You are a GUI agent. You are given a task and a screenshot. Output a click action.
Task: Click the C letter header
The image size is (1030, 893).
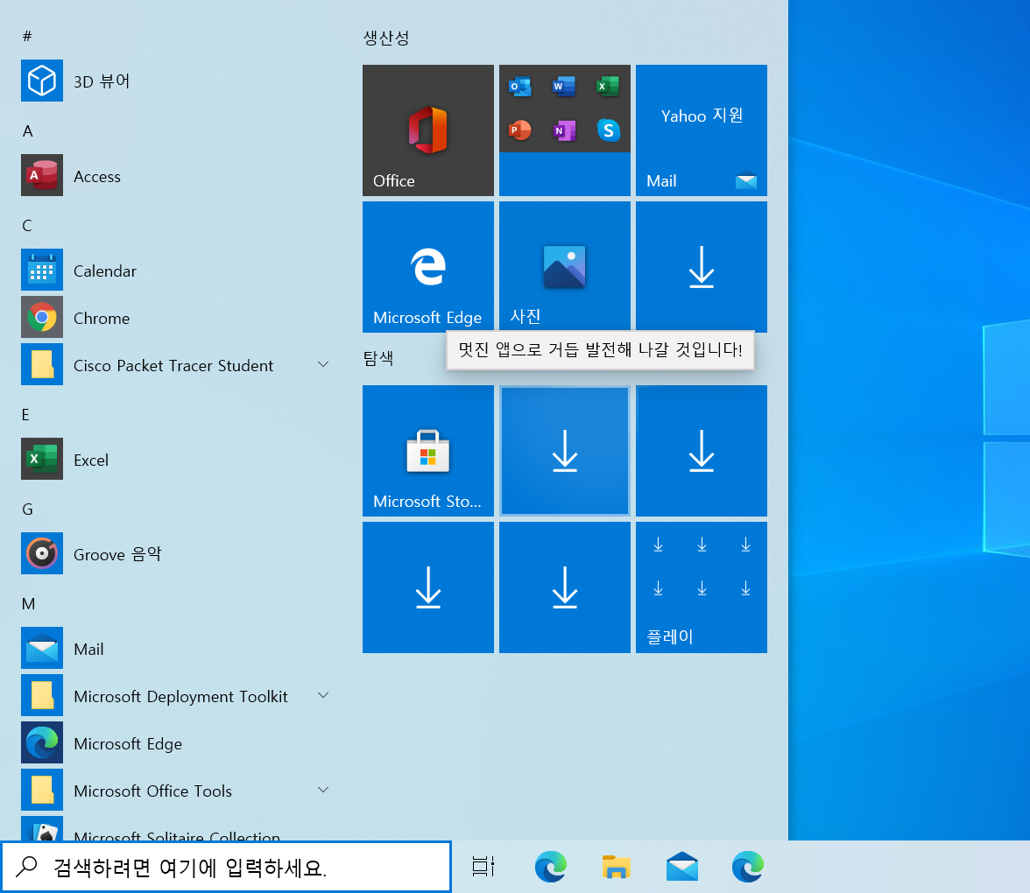[27, 226]
